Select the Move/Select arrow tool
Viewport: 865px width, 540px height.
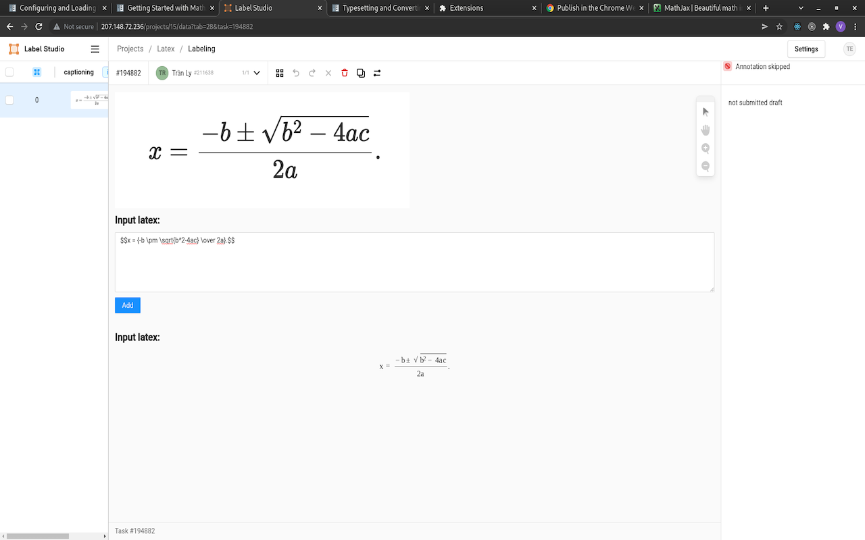pos(705,111)
